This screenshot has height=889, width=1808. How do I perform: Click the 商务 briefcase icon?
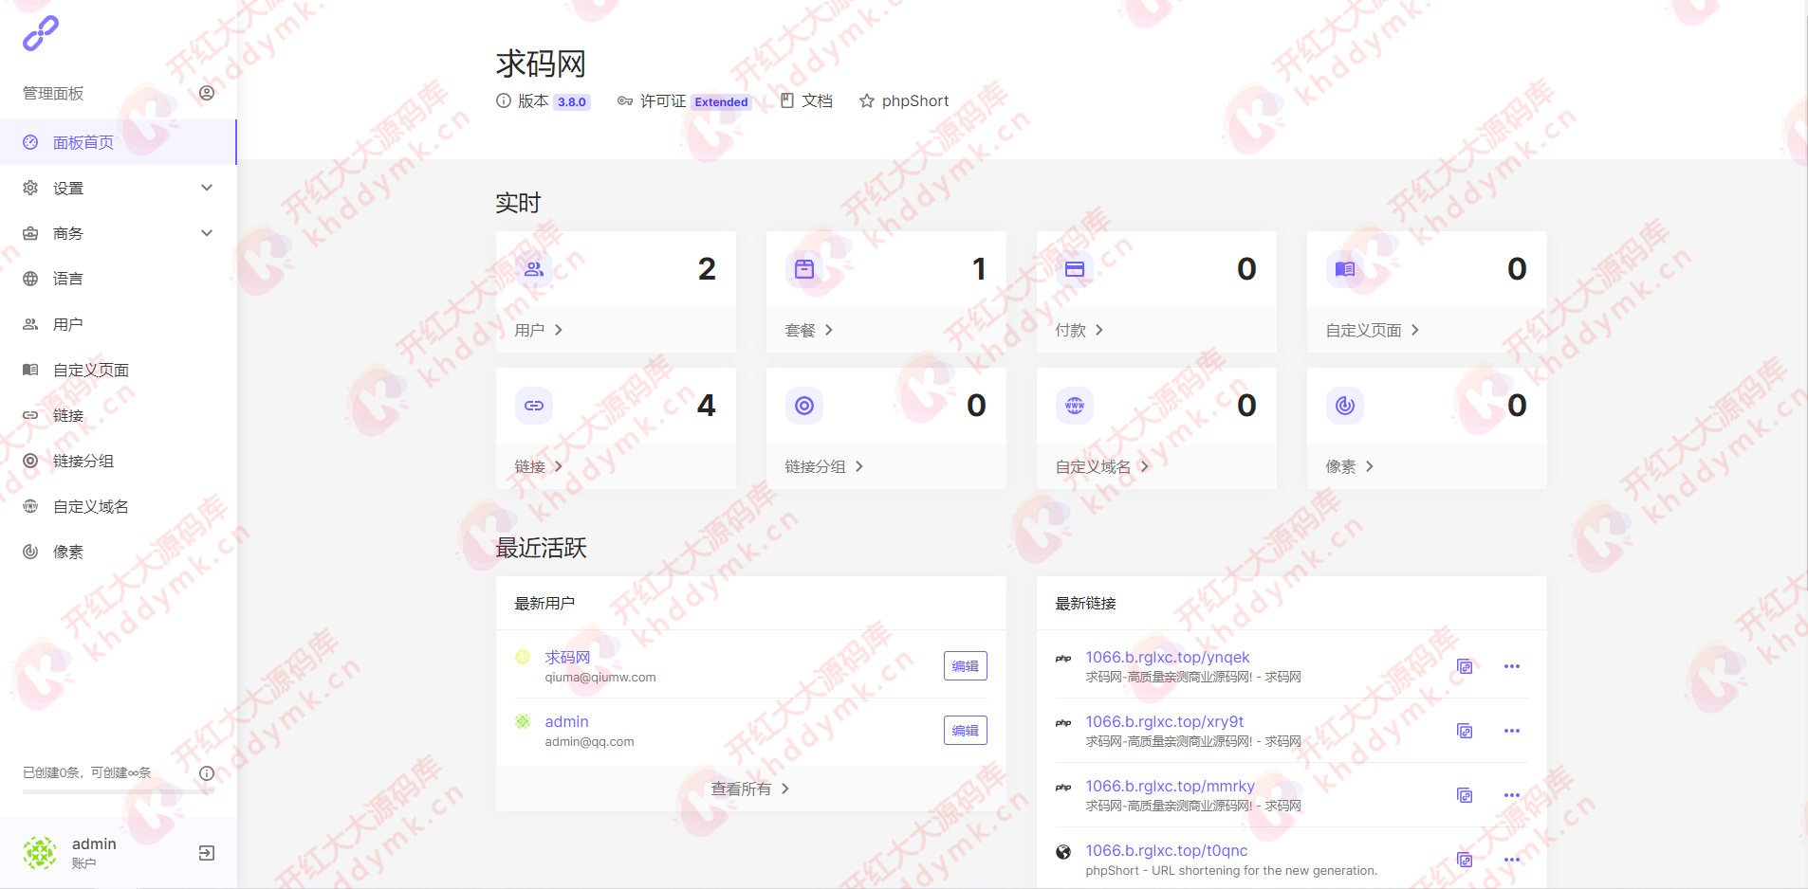[30, 233]
